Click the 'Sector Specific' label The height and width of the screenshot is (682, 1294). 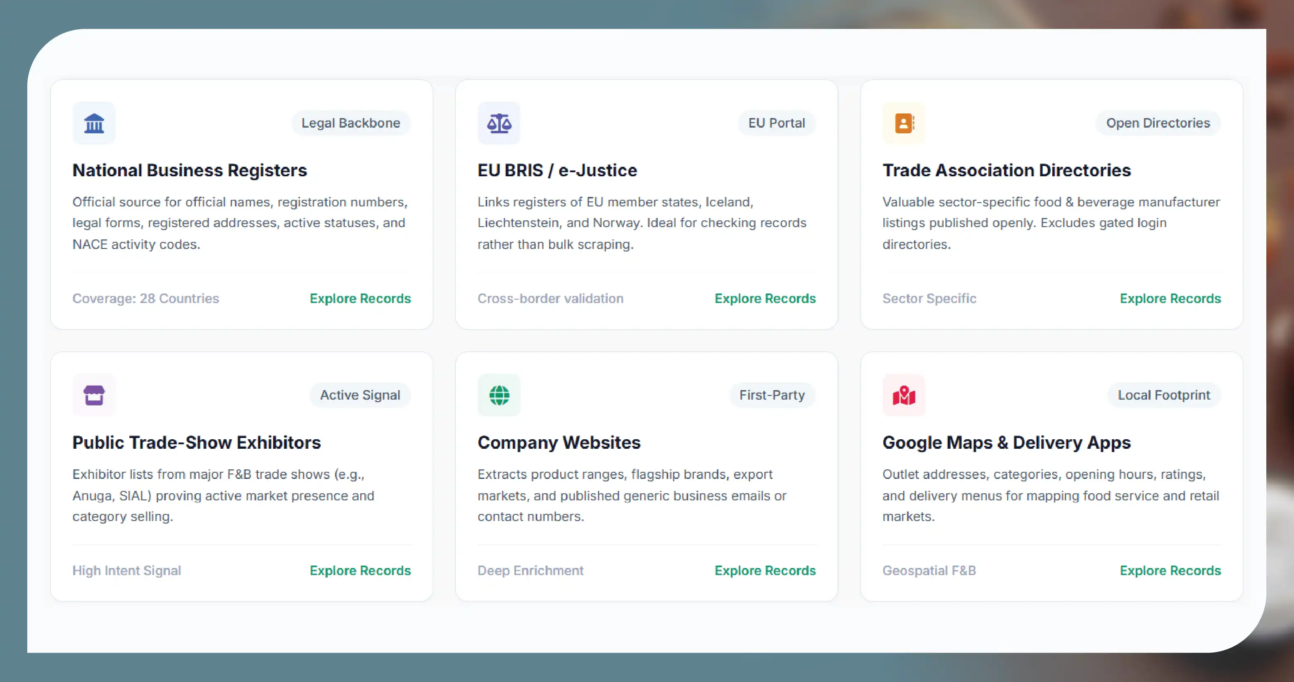pos(929,298)
